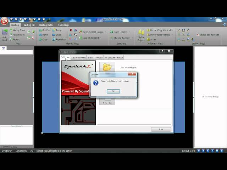Select the Bump tool
Image resolution: width=227 pixels, height=170 pixels.
click(57, 30)
